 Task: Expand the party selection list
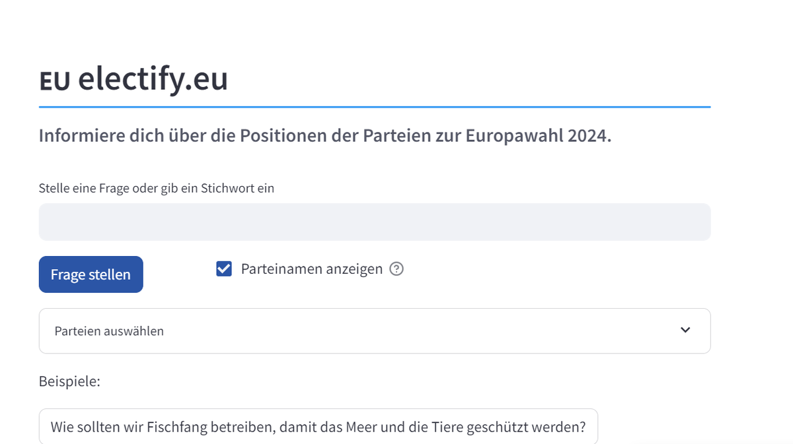point(375,331)
